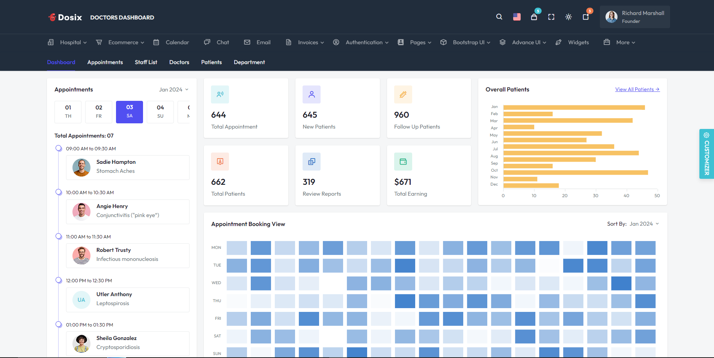Go to the Doctors tab
The height and width of the screenshot is (358, 714).
(x=179, y=62)
